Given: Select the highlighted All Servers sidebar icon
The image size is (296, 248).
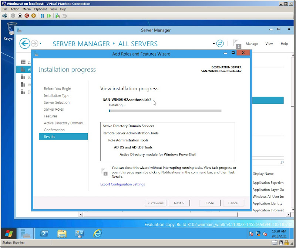Looking at the screenshot, I should click(23, 69).
